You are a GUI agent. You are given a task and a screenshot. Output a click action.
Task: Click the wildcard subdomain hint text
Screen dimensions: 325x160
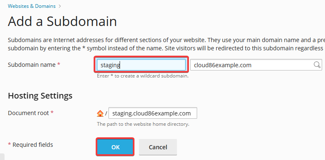143,76
